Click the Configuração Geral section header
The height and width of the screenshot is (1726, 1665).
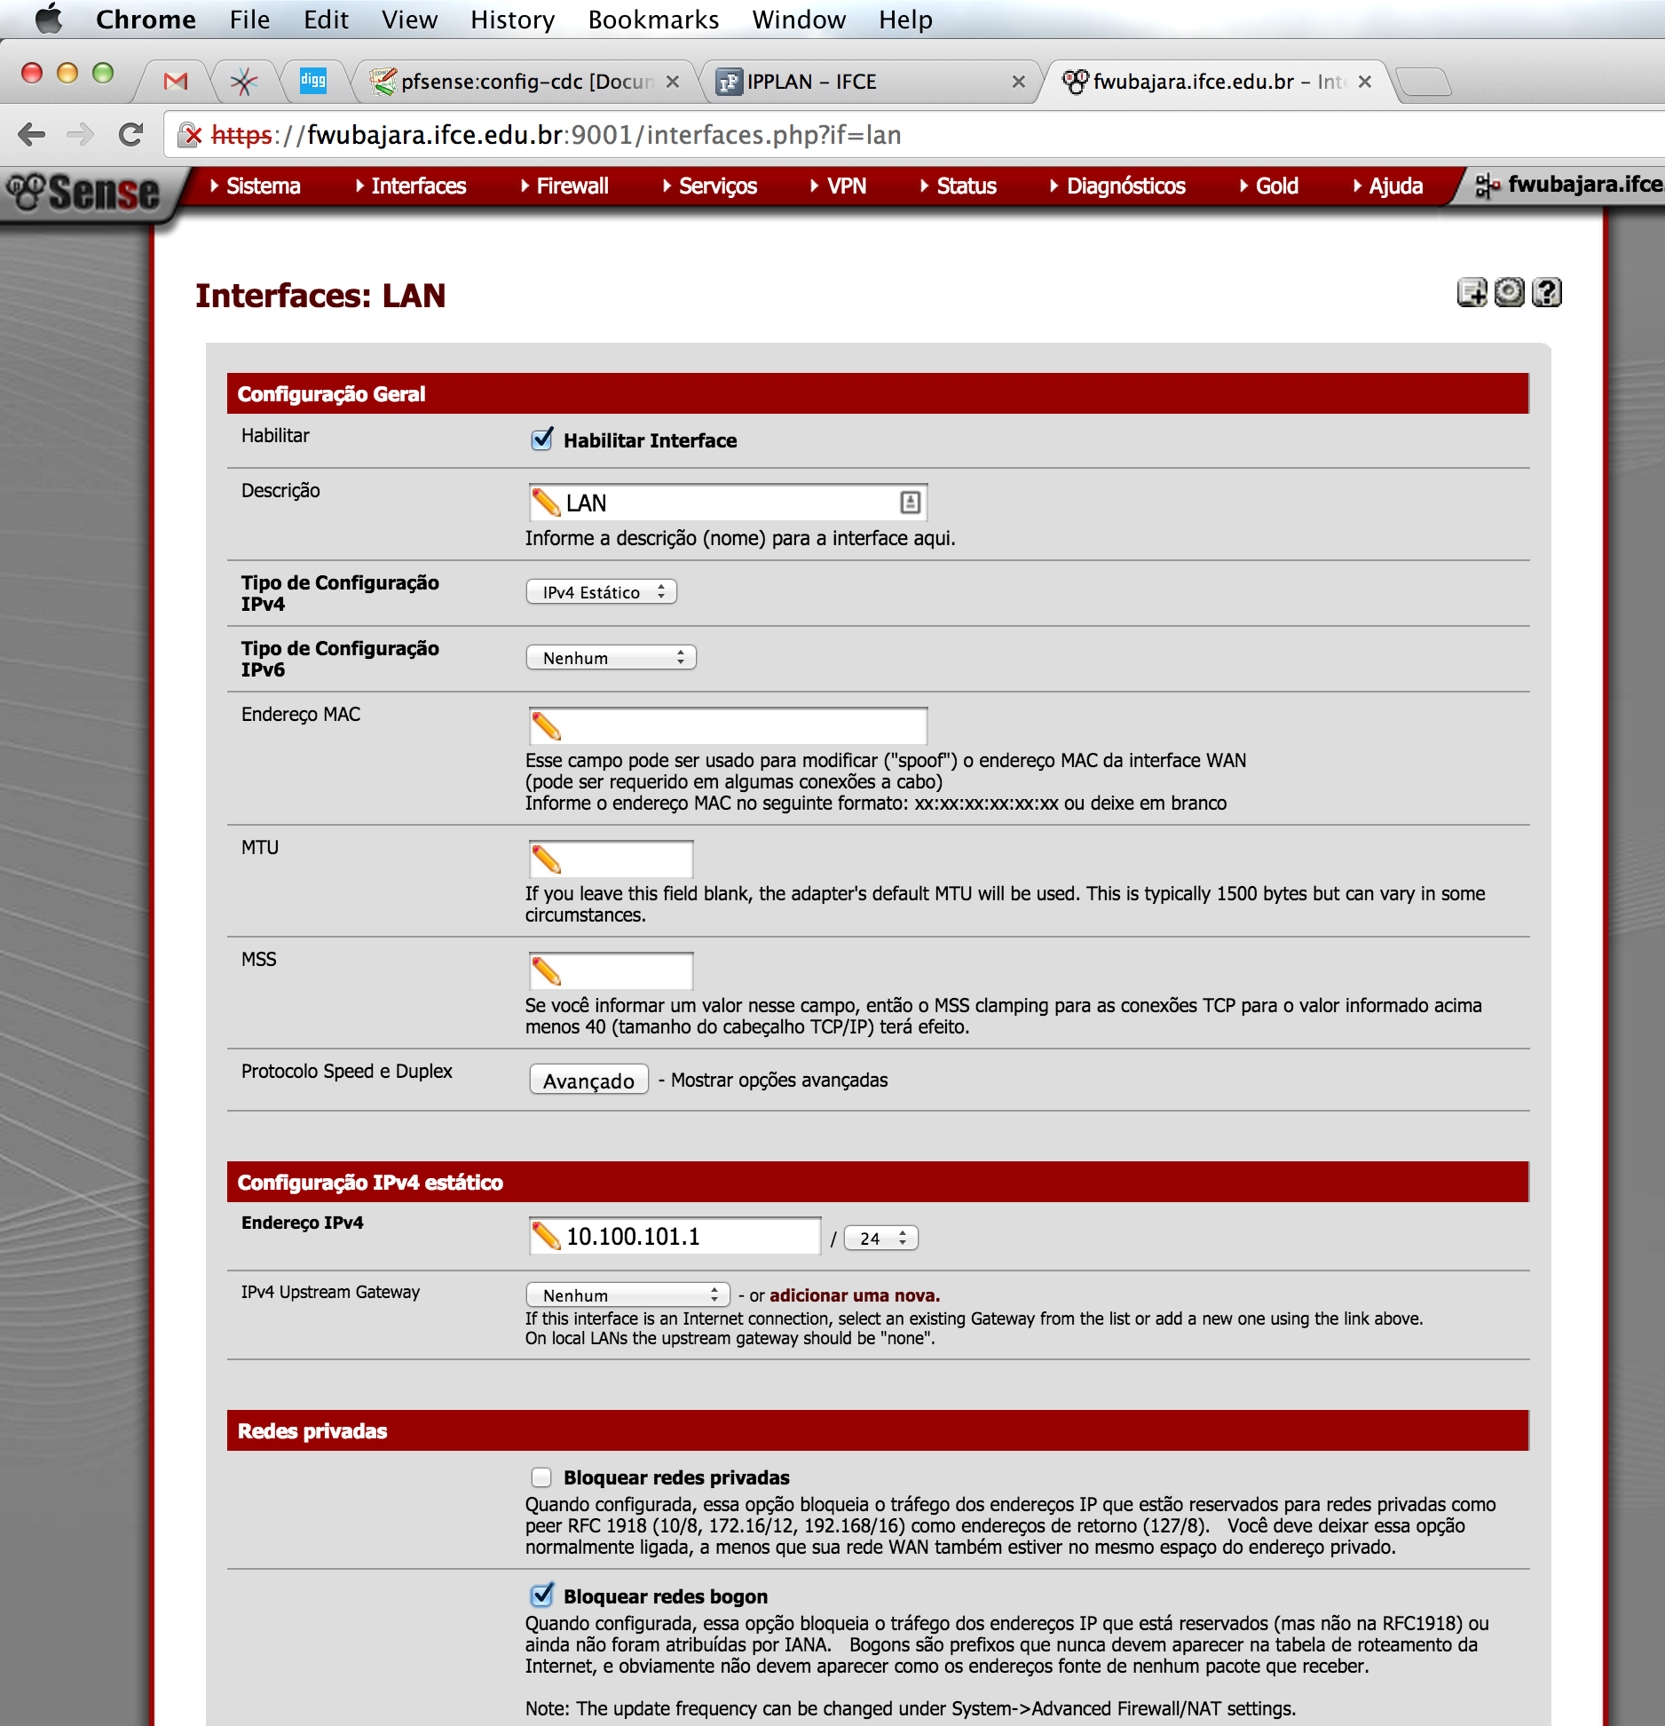[x=878, y=393]
